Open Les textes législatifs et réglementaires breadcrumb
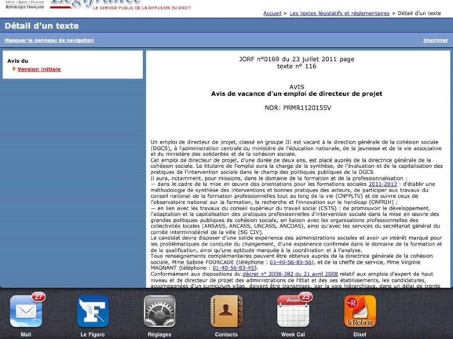The width and height of the screenshot is (453, 339). 339,13
